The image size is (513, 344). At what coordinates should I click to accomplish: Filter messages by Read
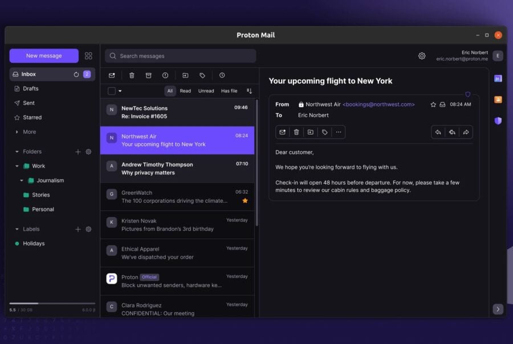pos(185,91)
